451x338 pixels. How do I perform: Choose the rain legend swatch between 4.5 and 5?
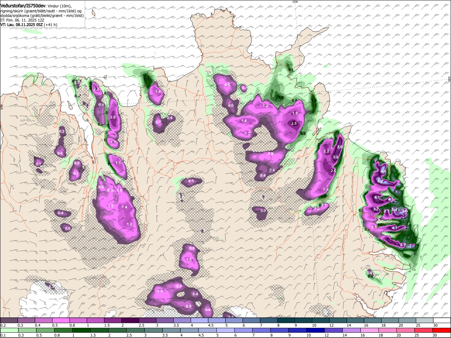[208, 330]
